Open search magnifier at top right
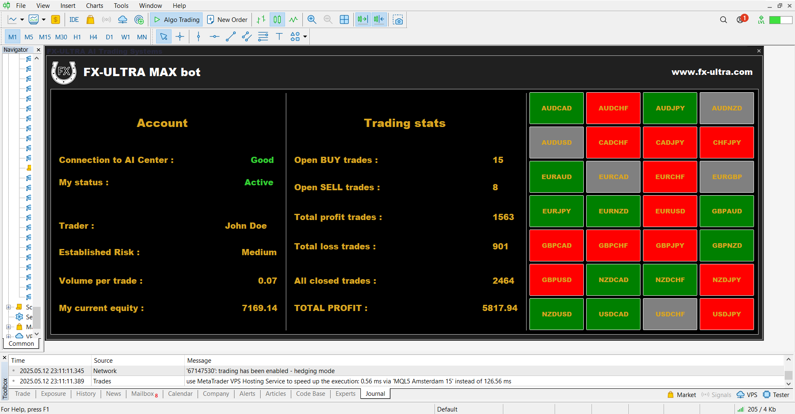 click(x=723, y=19)
